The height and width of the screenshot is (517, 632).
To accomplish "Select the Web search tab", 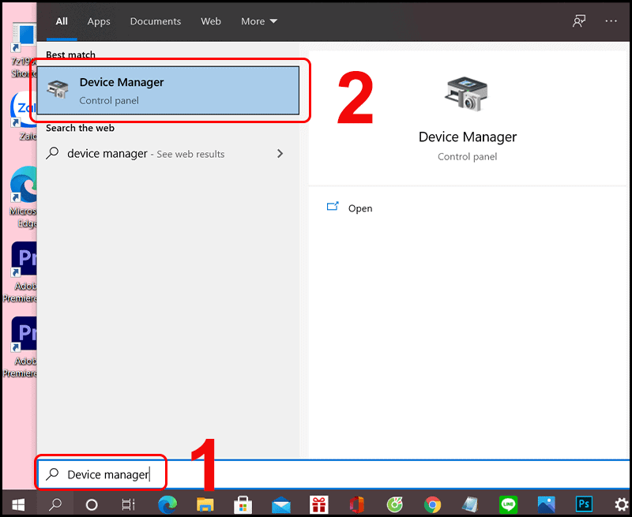I will (211, 21).
